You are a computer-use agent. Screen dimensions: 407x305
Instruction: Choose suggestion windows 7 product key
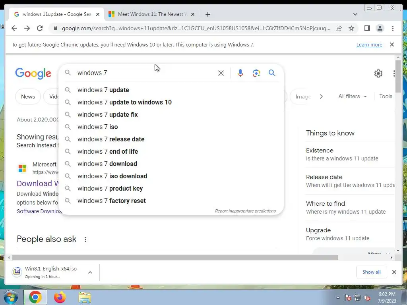[x=171, y=189]
